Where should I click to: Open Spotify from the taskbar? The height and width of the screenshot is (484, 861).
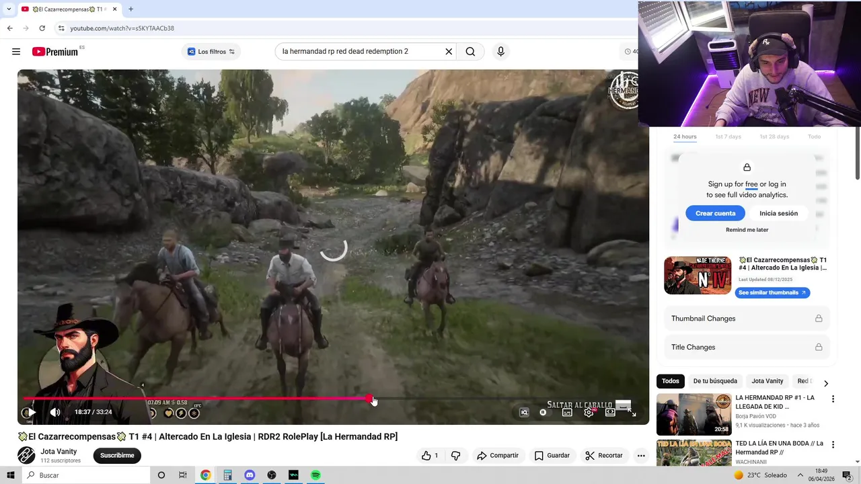(x=315, y=475)
